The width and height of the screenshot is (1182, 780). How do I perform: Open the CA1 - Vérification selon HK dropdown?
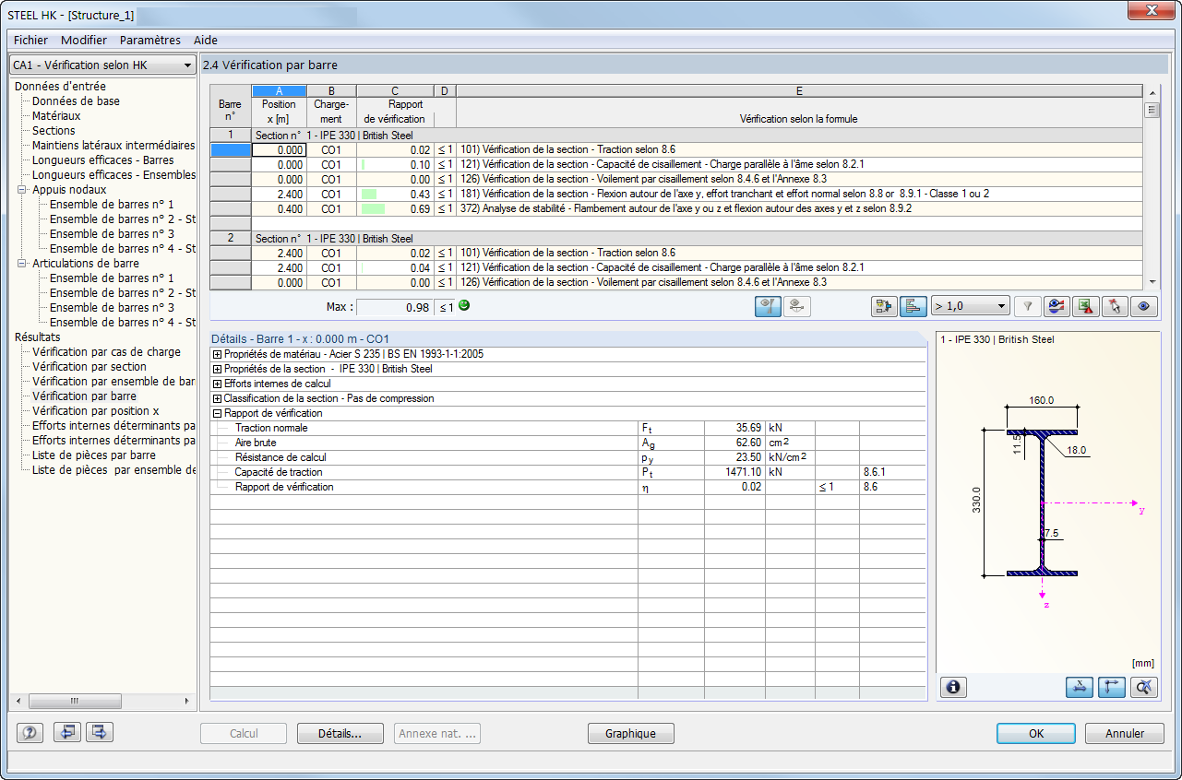[x=101, y=65]
